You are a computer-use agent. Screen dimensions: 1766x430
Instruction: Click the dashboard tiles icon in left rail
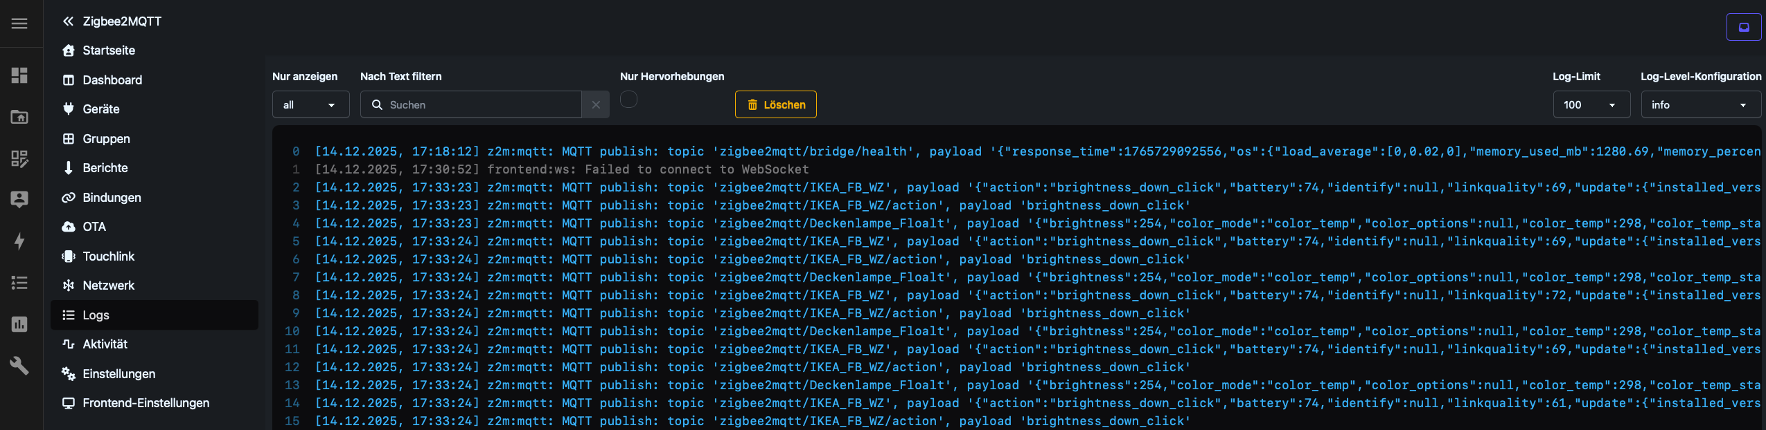tap(19, 75)
